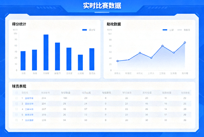
Task: Click the lowest circled point in 助攻数据 chart
Action: tap(118, 61)
